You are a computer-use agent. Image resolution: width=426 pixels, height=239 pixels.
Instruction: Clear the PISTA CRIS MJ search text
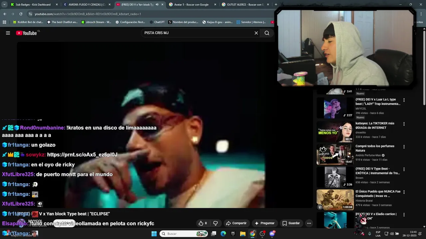coord(256,33)
